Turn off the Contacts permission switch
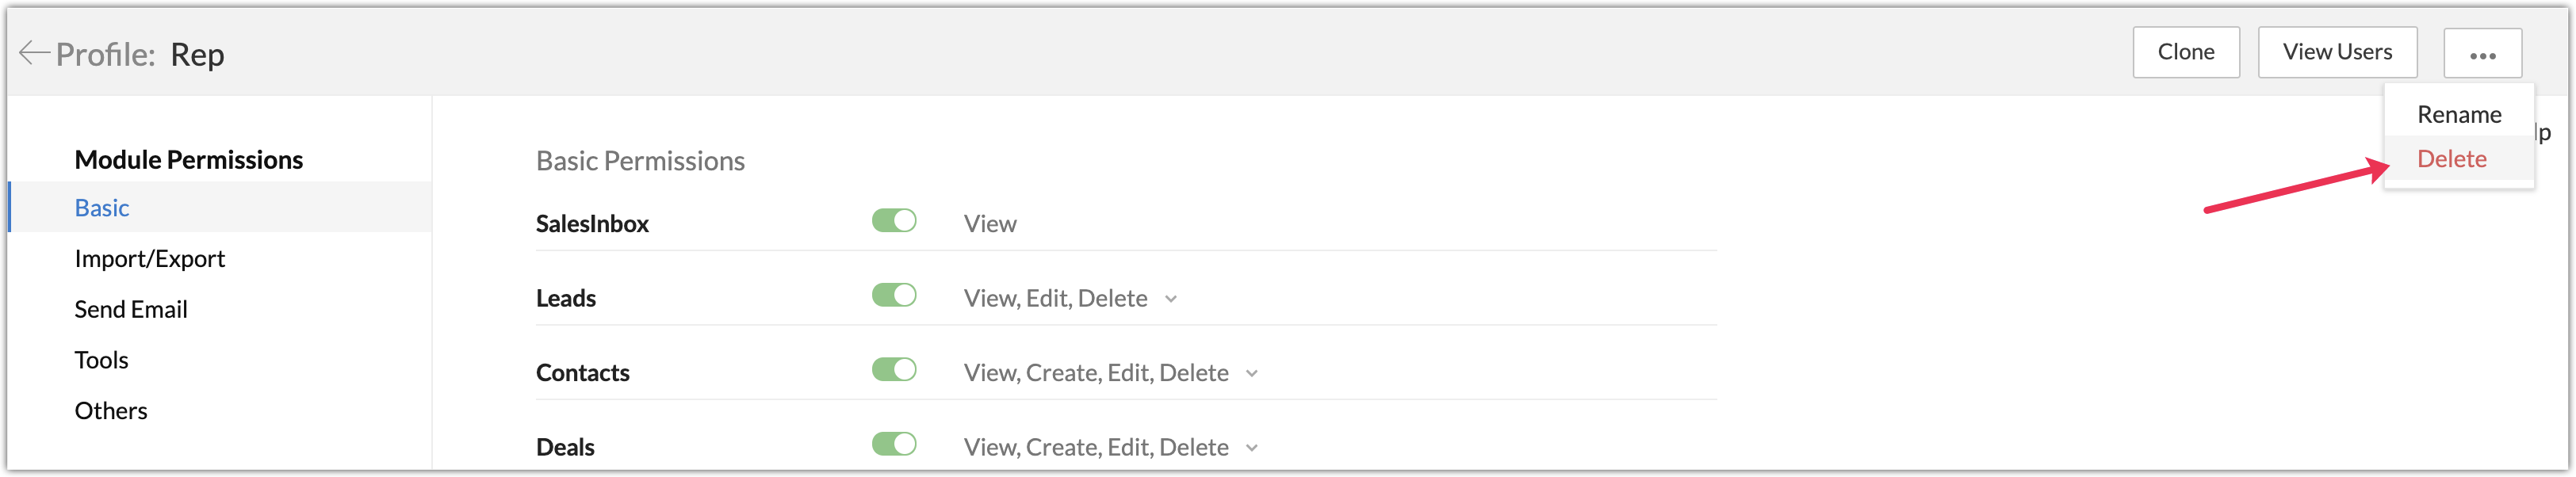 point(893,370)
